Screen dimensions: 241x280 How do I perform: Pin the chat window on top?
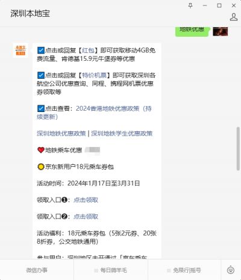tap(190, 5)
